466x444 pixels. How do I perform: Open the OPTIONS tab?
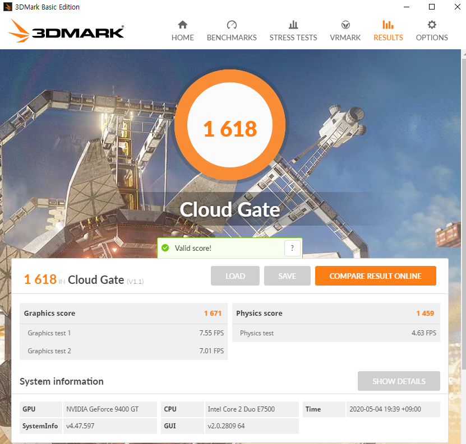(432, 38)
